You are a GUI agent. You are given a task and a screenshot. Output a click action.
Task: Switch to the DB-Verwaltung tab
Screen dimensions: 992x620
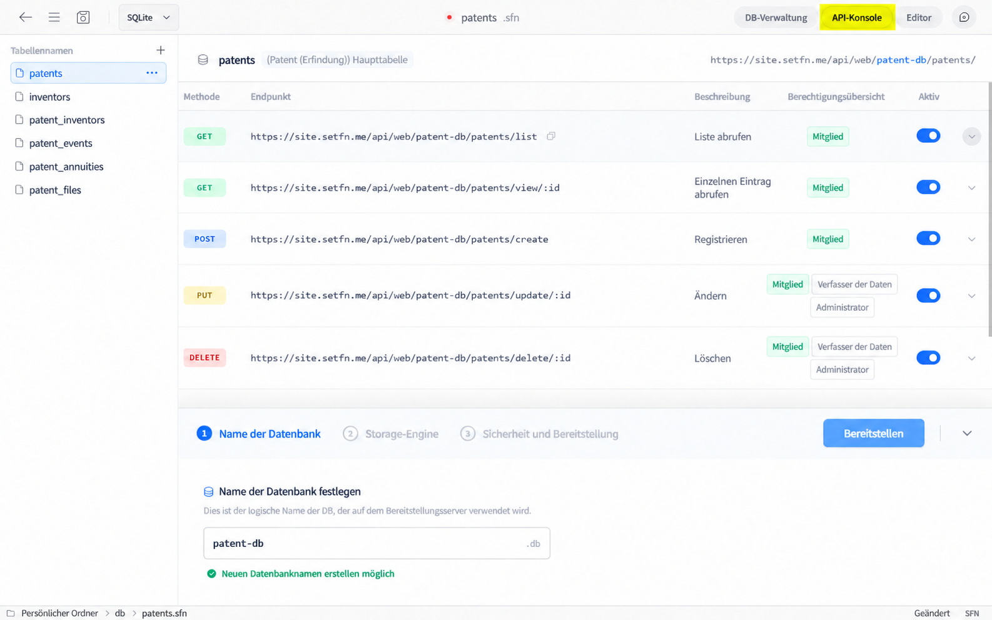tap(776, 17)
